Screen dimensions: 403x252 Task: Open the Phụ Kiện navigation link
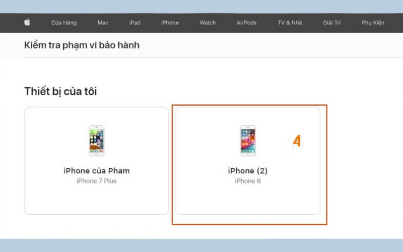(373, 23)
